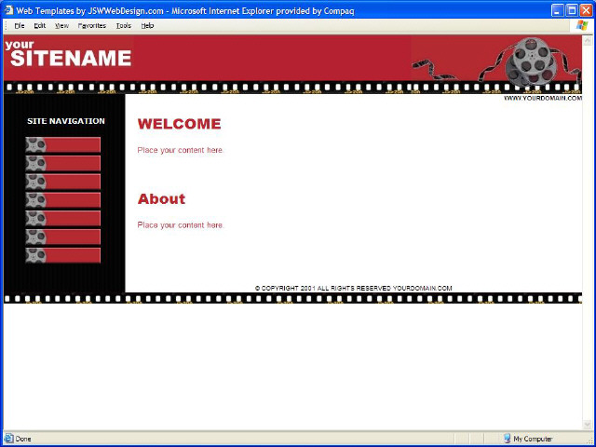Open the Favorites menu
The height and width of the screenshot is (447, 596).
point(92,26)
